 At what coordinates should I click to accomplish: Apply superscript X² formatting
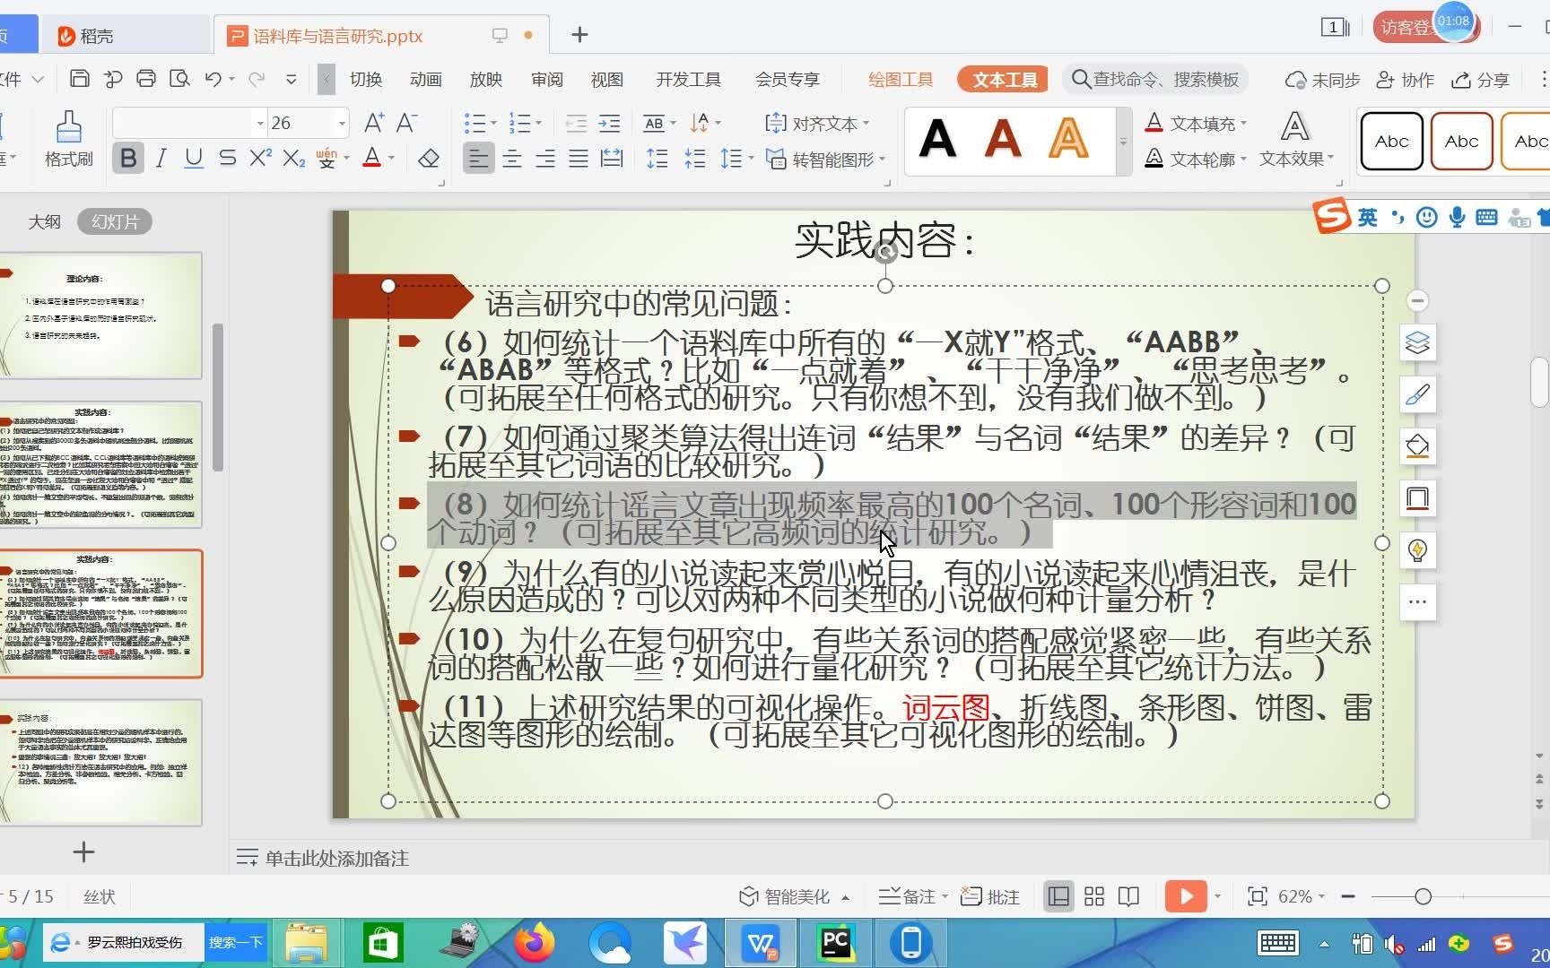tap(260, 159)
